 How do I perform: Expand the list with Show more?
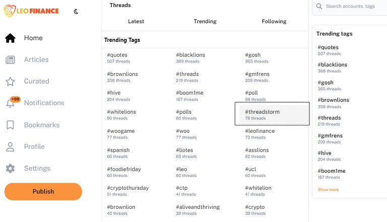pos(328,189)
